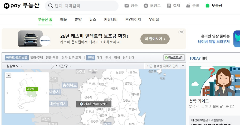Select the 아파트·오피스텔 property type
Screen dimensions: 240x125
(17, 58)
